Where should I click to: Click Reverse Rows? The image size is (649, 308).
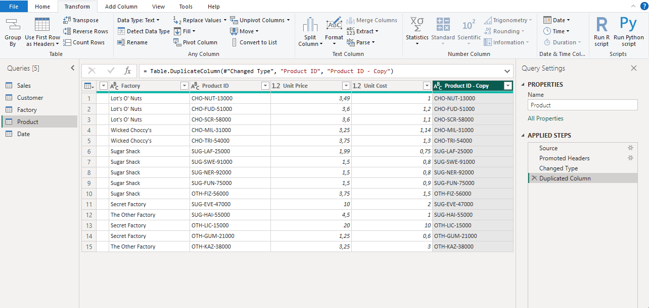click(x=86, y=31)
